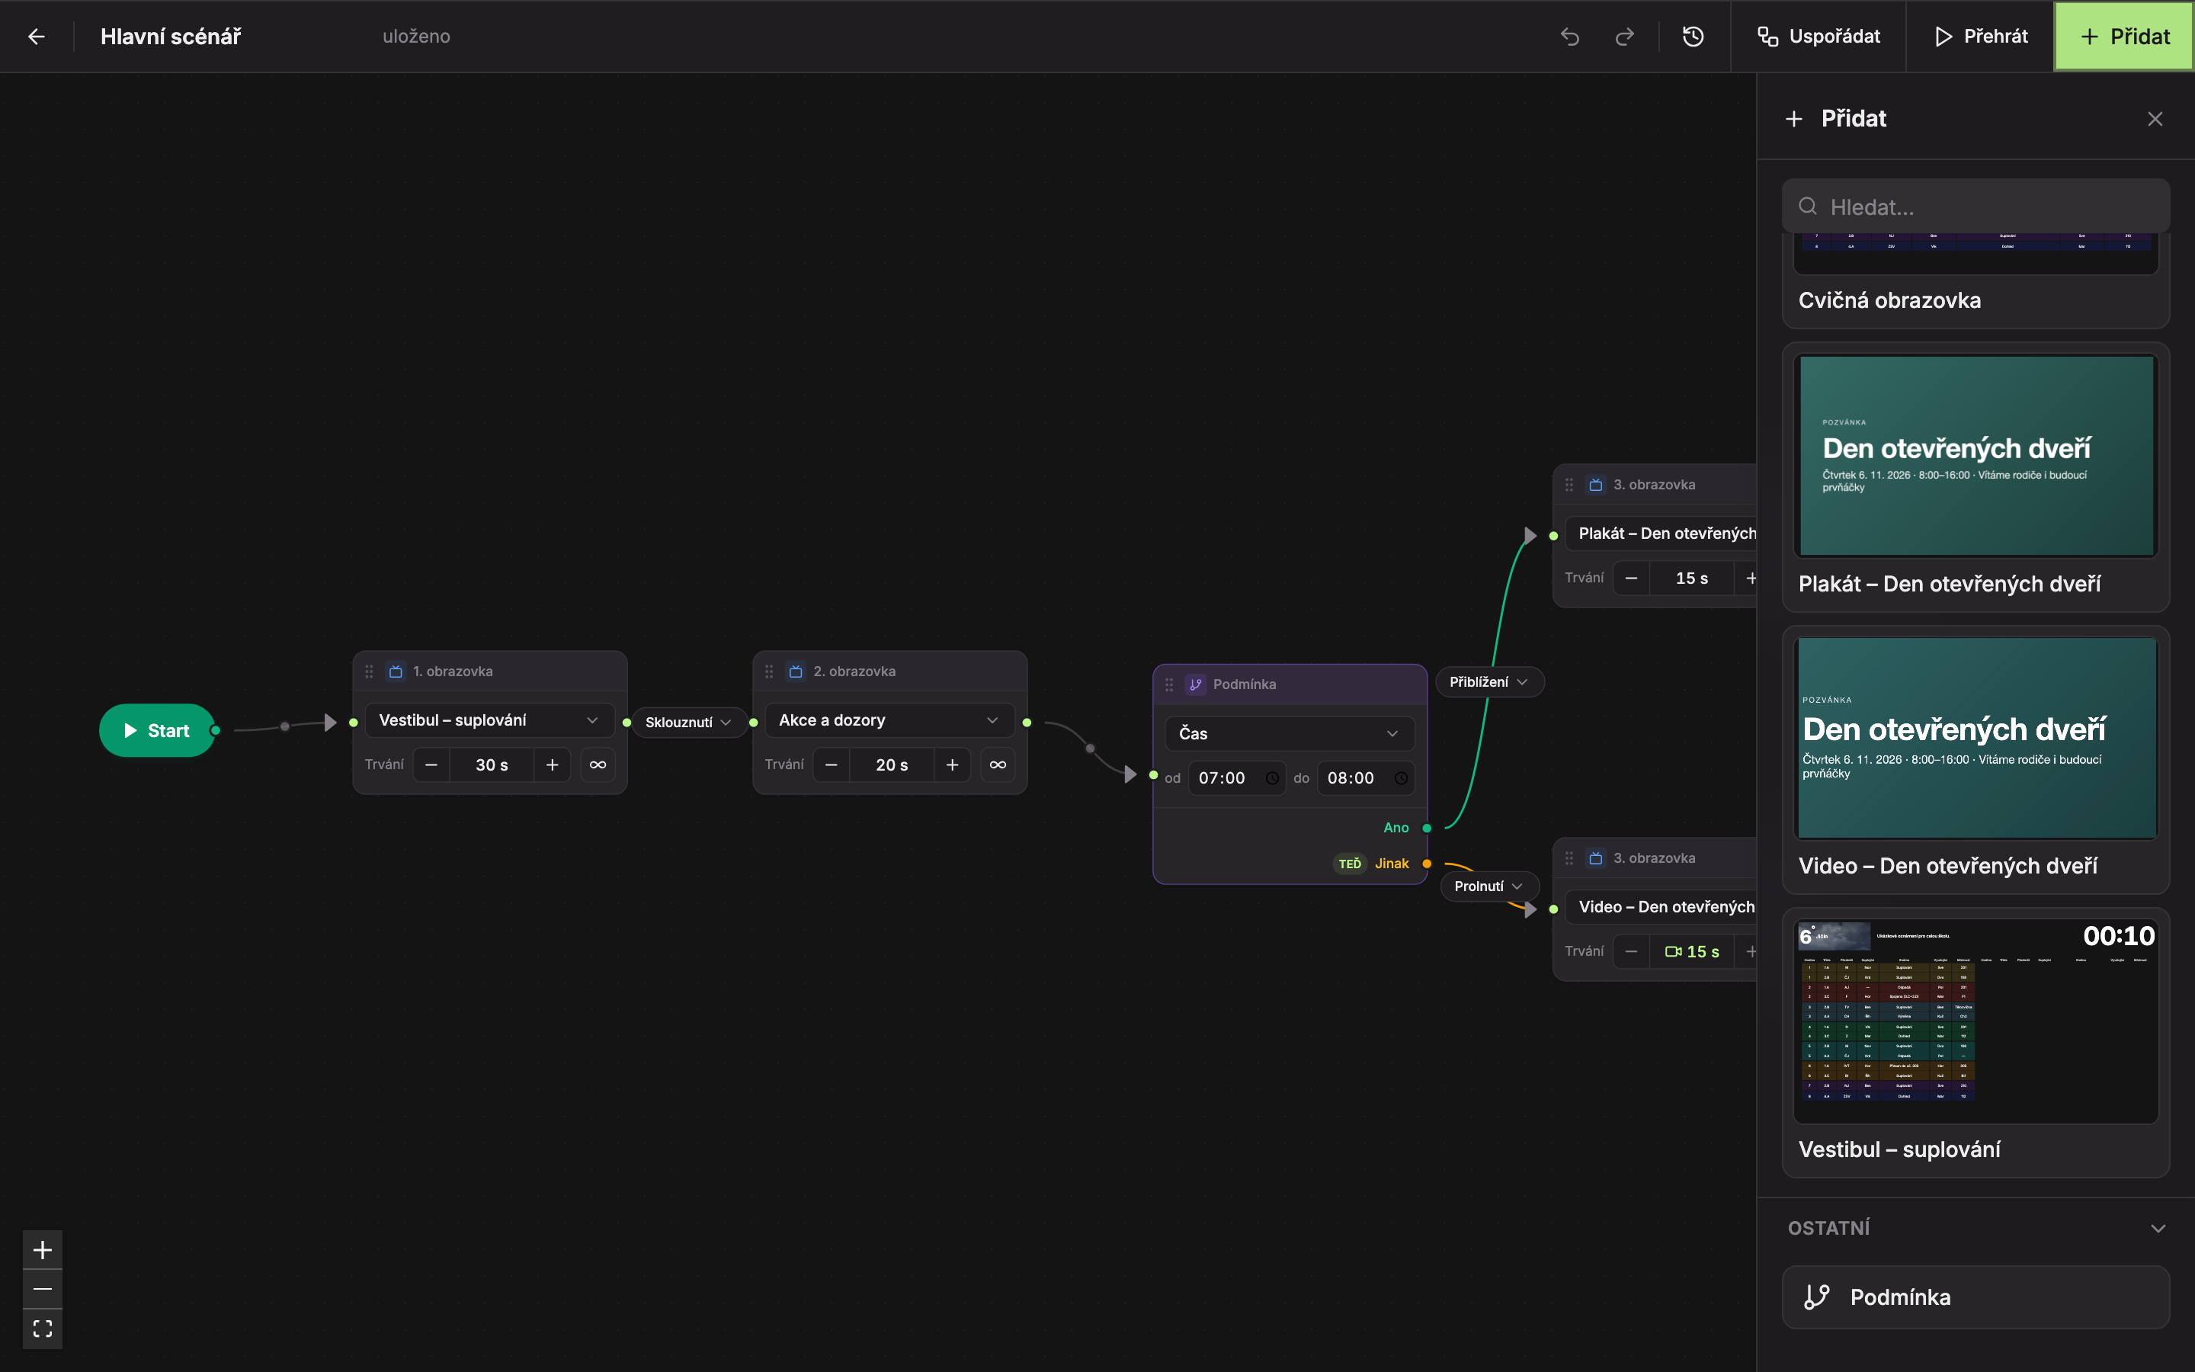This screenshot has width=2195, height=1372.
Task: Open the Čas condition type dropdown
Action: click(x=1289, y=733)
